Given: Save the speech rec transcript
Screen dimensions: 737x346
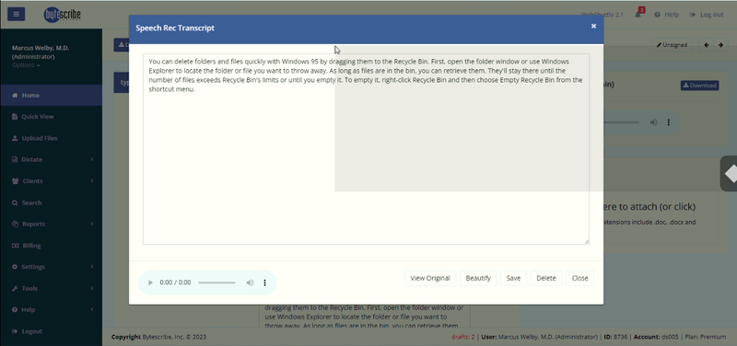Looking at the screenshot, I should [x=513, y=278].
